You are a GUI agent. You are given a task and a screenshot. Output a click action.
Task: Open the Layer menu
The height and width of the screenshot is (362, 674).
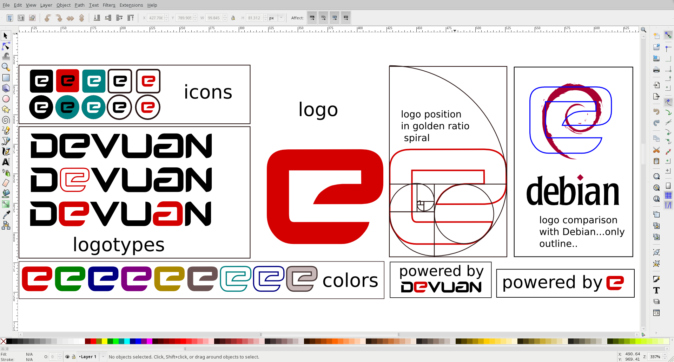[46, 5]
